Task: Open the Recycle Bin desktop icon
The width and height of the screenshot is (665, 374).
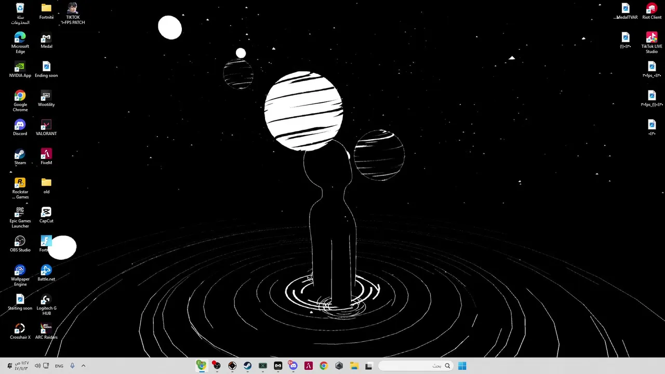Action: pyautogui.click(x=20, y=14)
